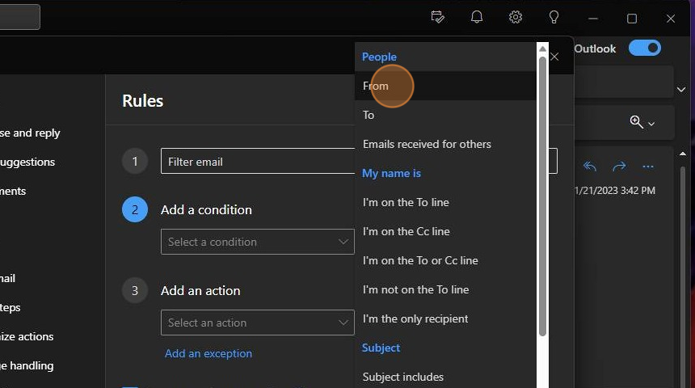The image size is (695, 388).
Task: Toggle the new Outlook switch
Action: click(x=645, y=48)
